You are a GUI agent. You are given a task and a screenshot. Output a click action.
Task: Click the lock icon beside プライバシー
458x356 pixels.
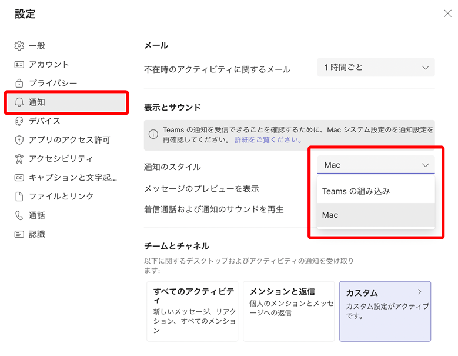click(19, 84)
